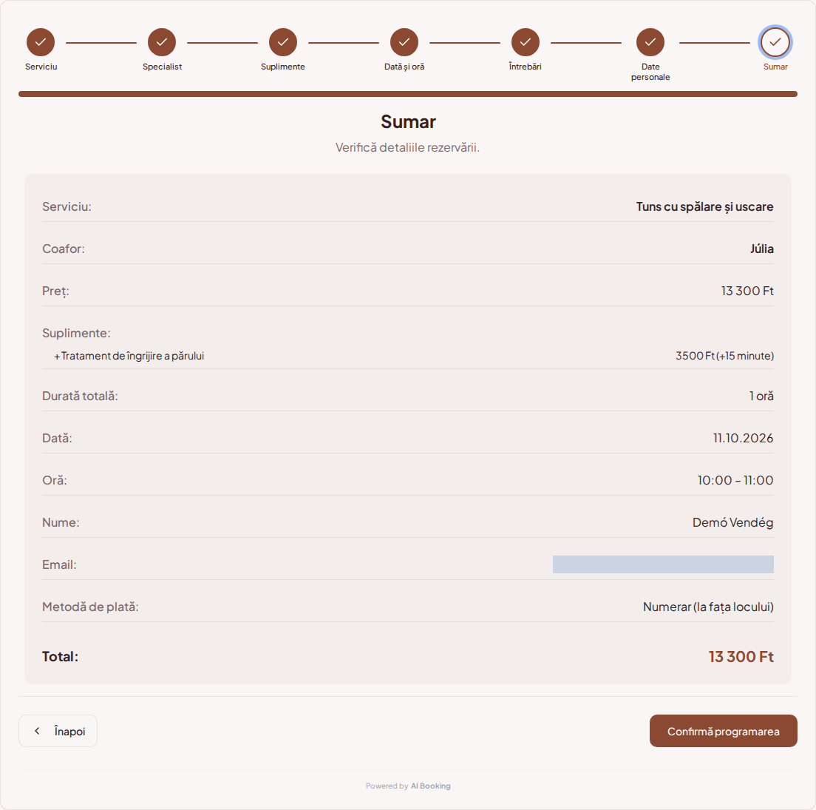Go back with the Înapoi button
Screen dimensions: 816x810
pos(58,731)
